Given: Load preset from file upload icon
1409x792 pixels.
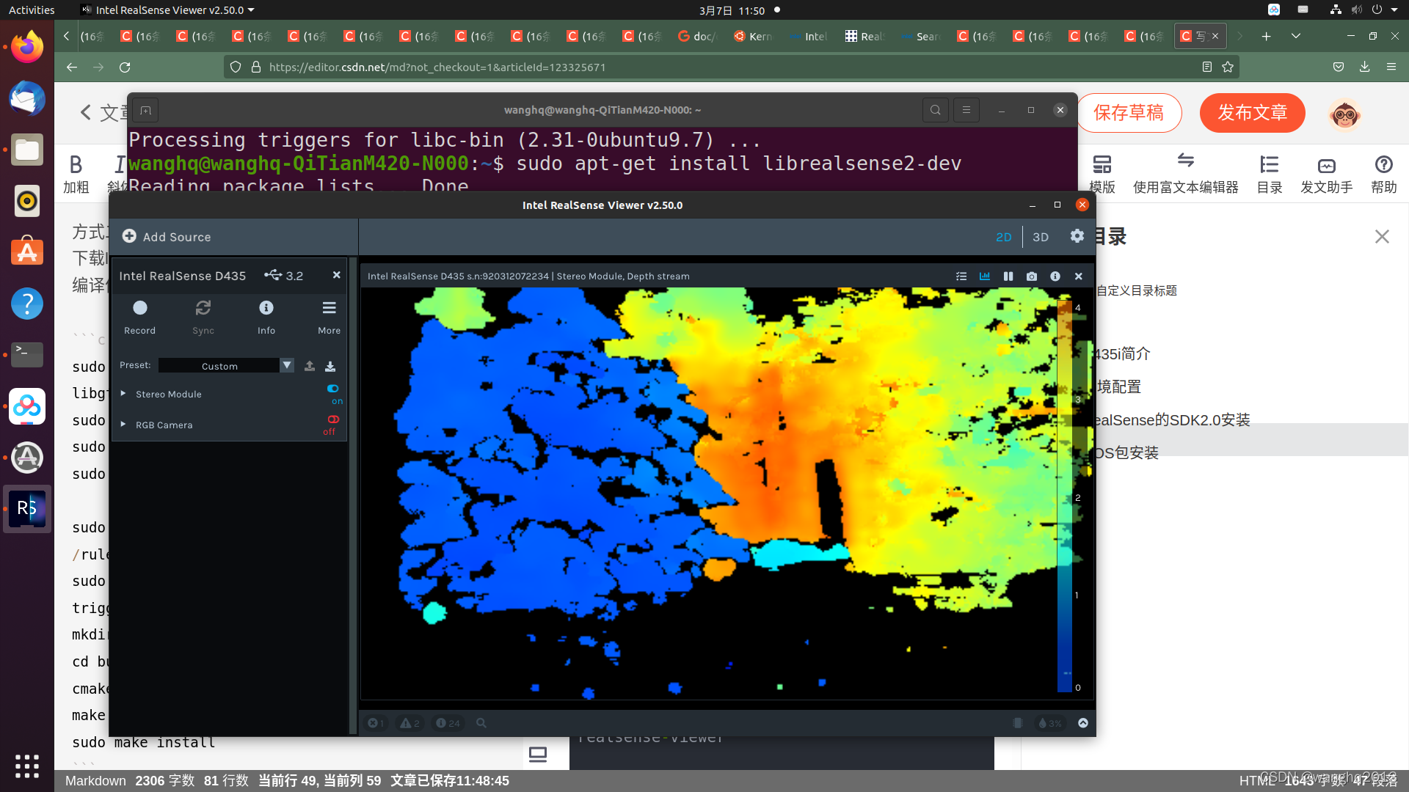Looking at the screenshot, I should pyautogui.click(x=310, y=365).
